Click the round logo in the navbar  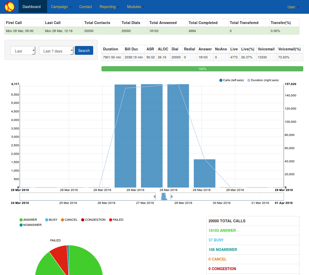click(10, 7)
